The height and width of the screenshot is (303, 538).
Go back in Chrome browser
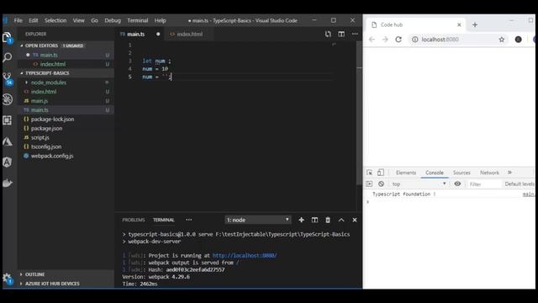pos(372,40)
